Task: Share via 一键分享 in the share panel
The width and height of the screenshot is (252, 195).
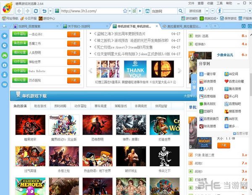Action: 207,74
